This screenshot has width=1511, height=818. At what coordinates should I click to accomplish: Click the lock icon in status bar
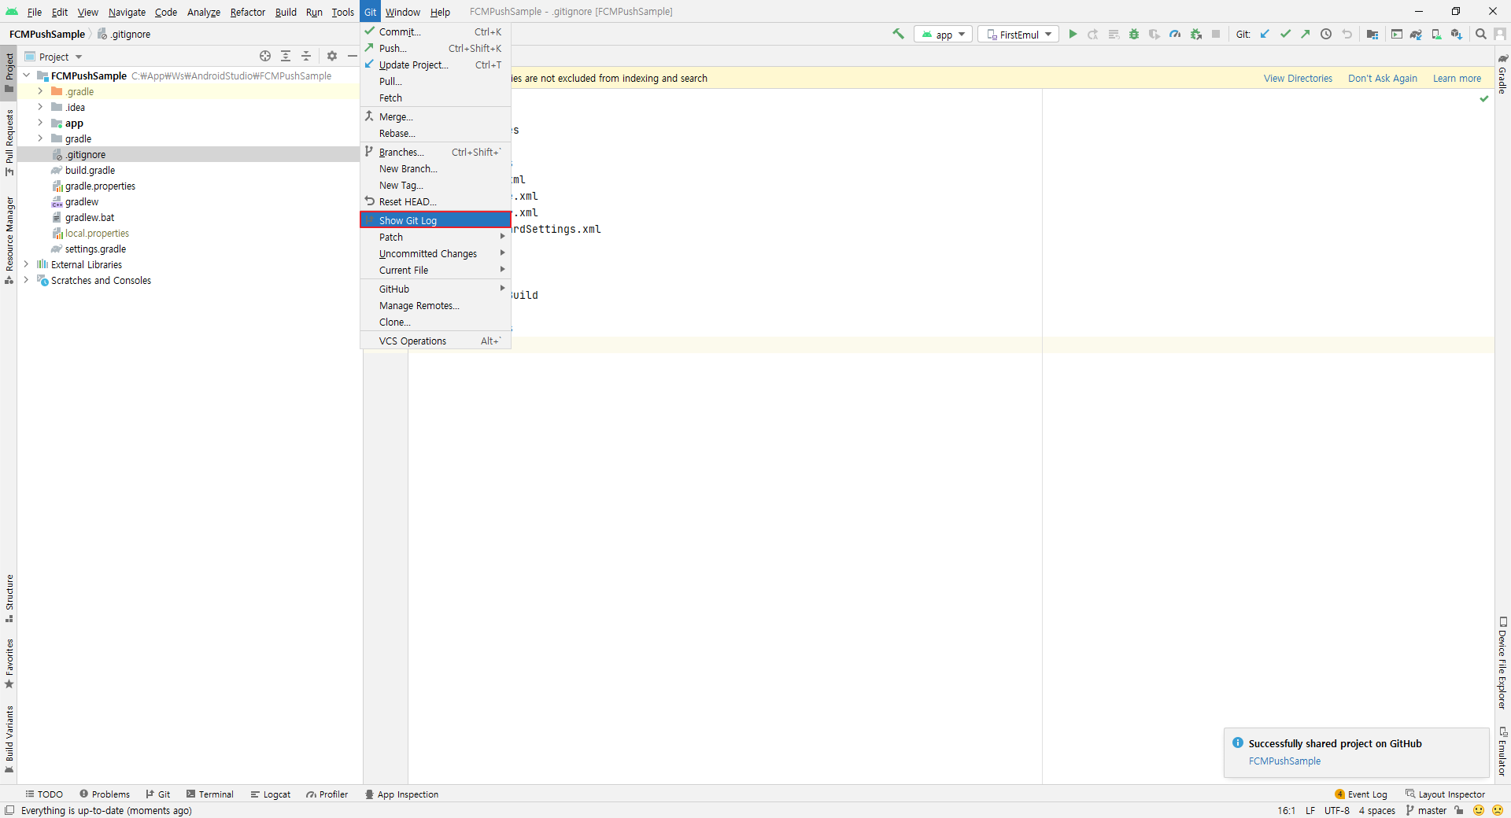pos(1459,810)
